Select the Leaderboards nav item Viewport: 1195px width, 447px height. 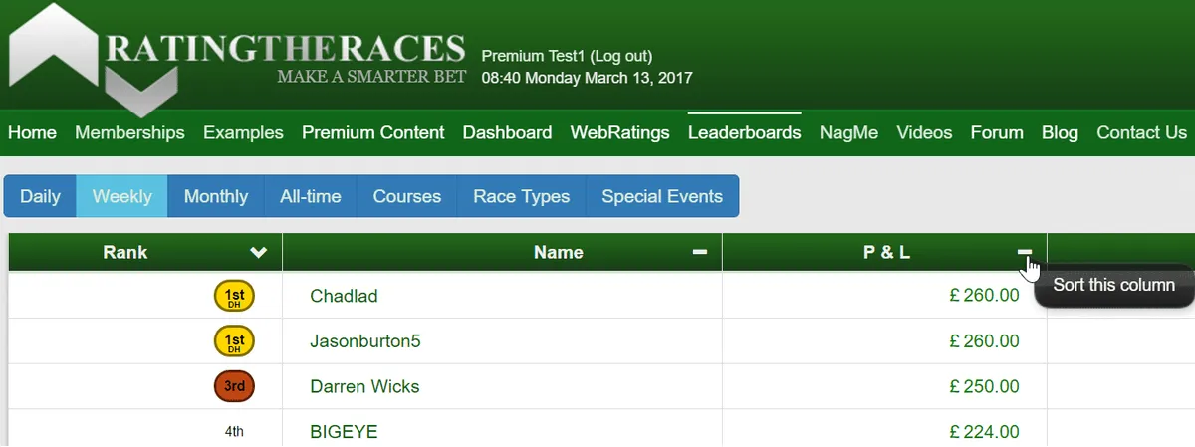coord(744,132)
